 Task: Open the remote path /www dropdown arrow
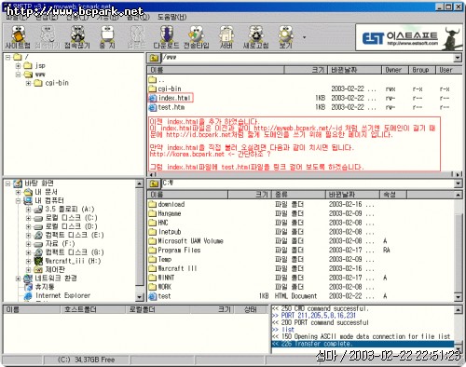pos(458,58)
